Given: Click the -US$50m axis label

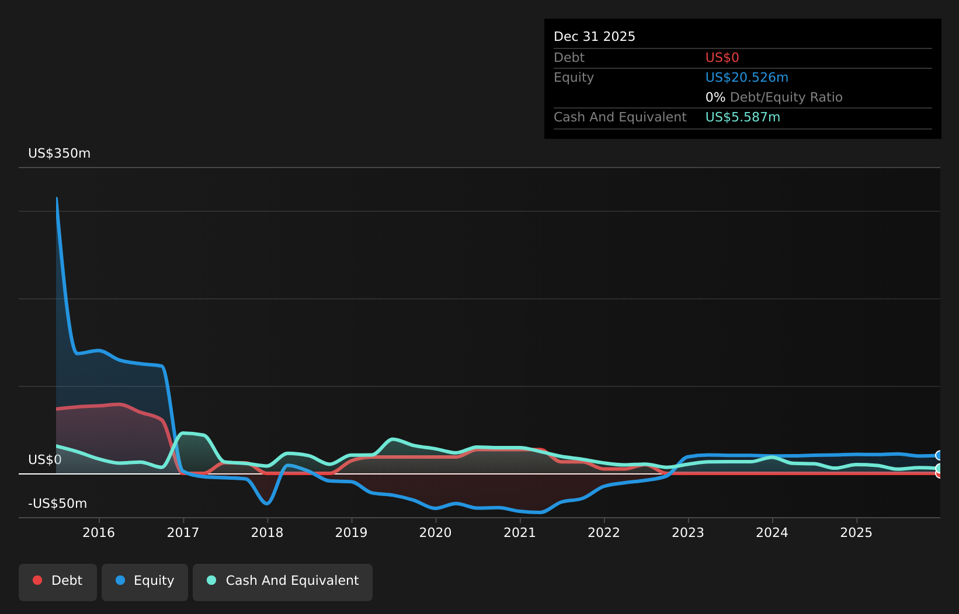Looking at the screenshot, I should point(57,504).
